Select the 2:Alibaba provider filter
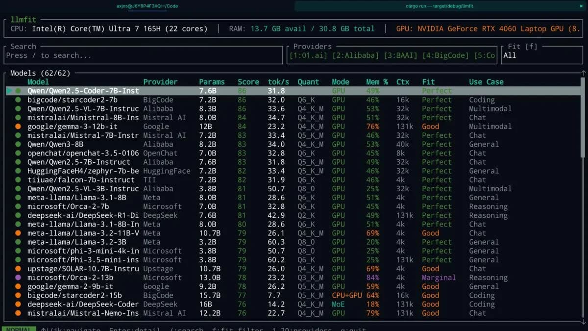588x331 pixels. pos(355,55)
